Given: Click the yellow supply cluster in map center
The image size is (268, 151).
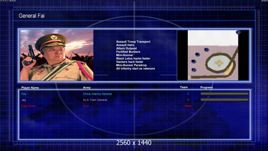Looking at the screenshot, I should [219, 63].
